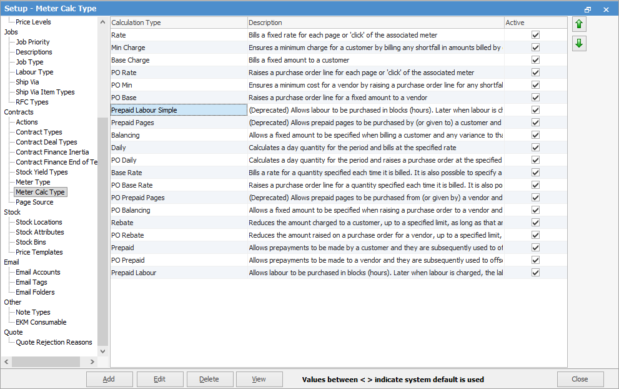The width and height of the screenshot is (619, 389).
Task: Click the Delete button
Action: 210,379
